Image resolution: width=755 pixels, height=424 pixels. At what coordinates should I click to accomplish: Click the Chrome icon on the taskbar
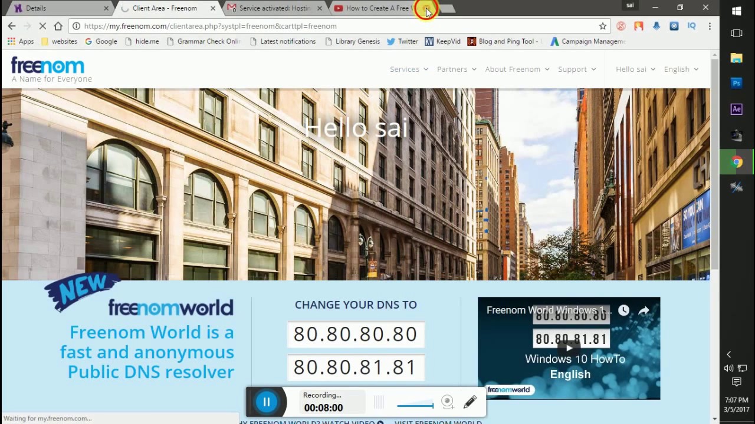point(736,163)
